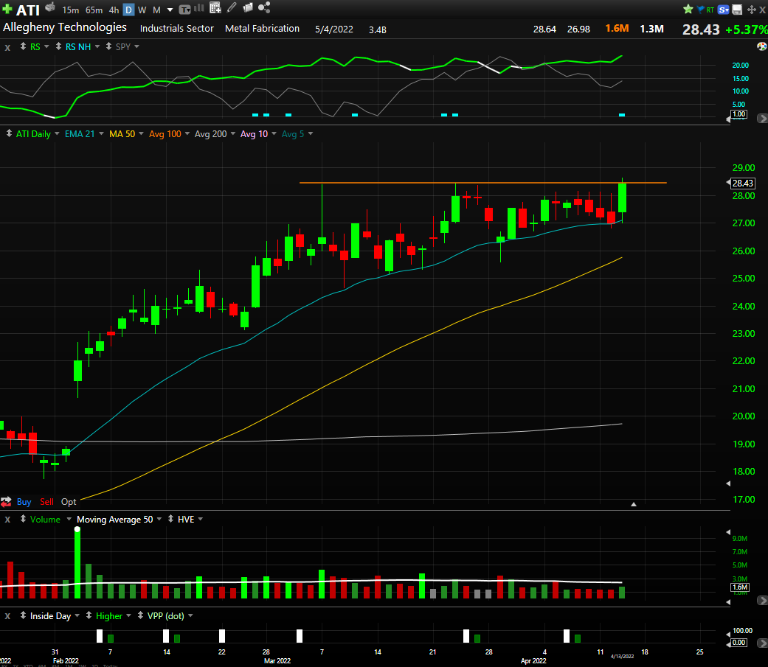Open the color palette icon

[x=761, y=46]
